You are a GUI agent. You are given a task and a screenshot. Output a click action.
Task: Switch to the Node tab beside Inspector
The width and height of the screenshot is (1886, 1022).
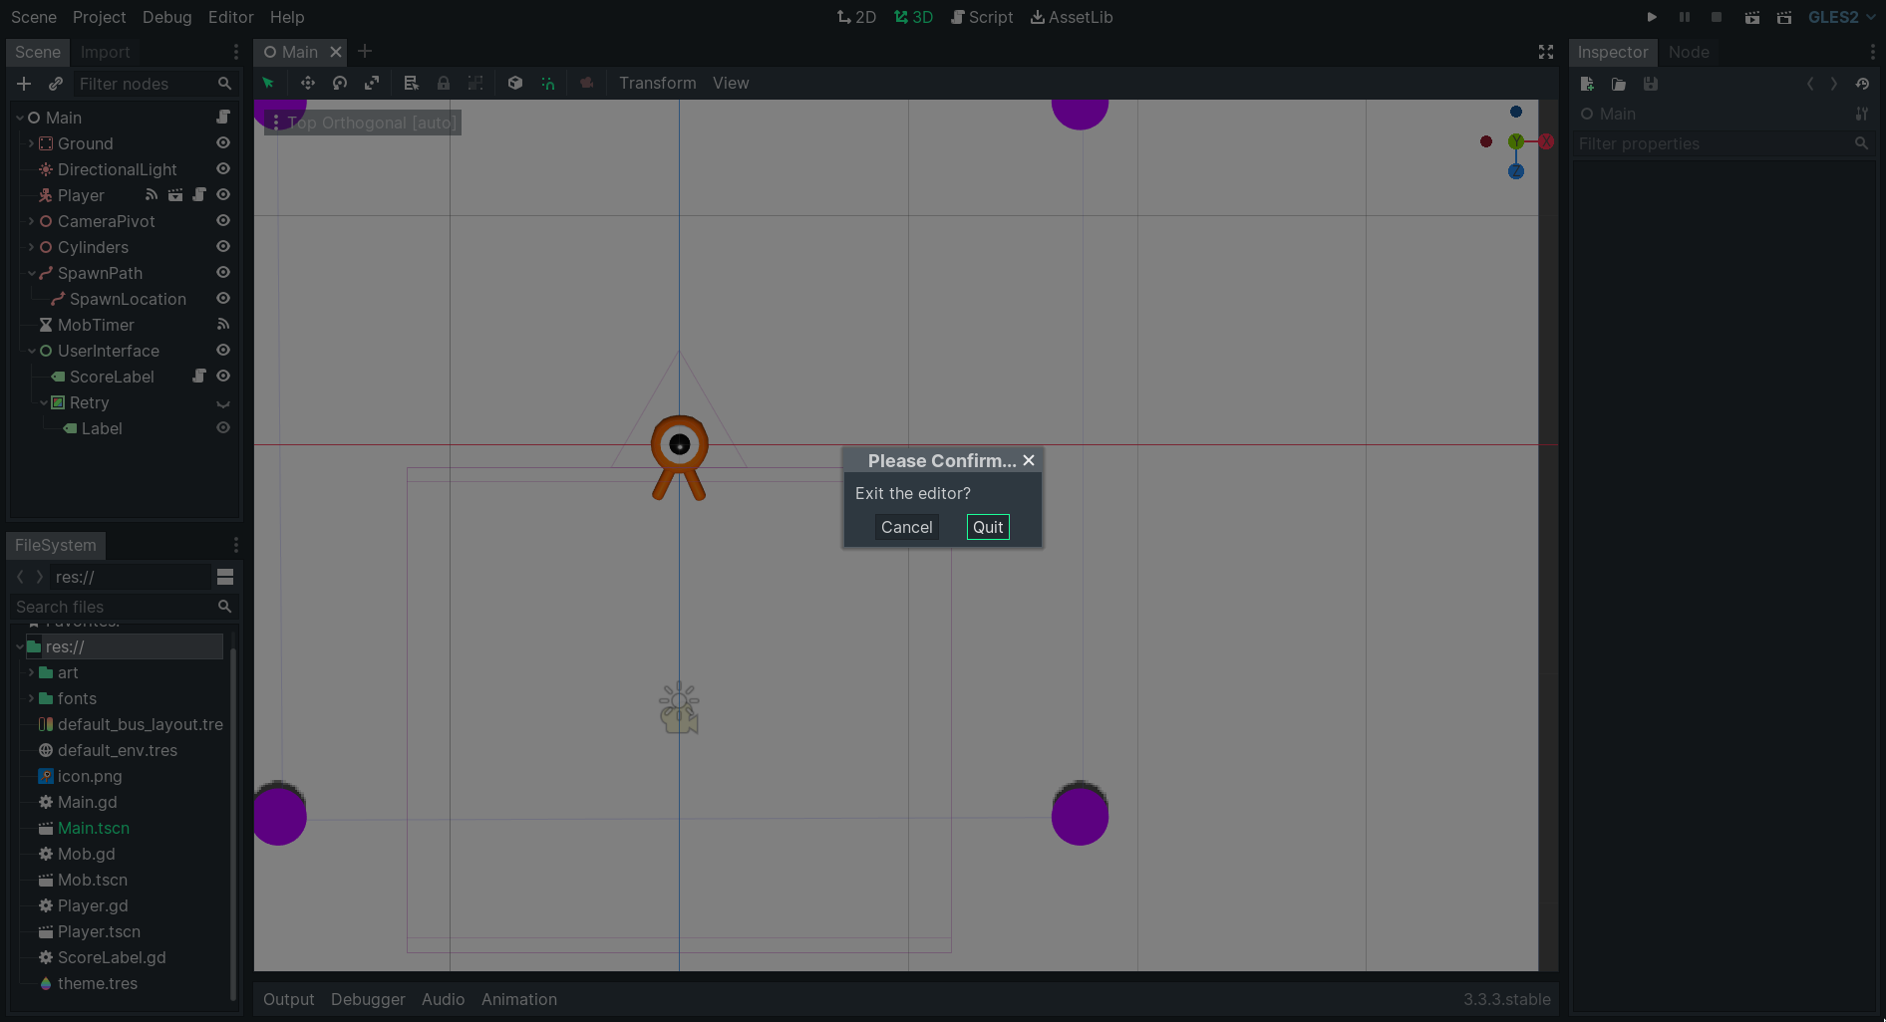coord(1690,52)
